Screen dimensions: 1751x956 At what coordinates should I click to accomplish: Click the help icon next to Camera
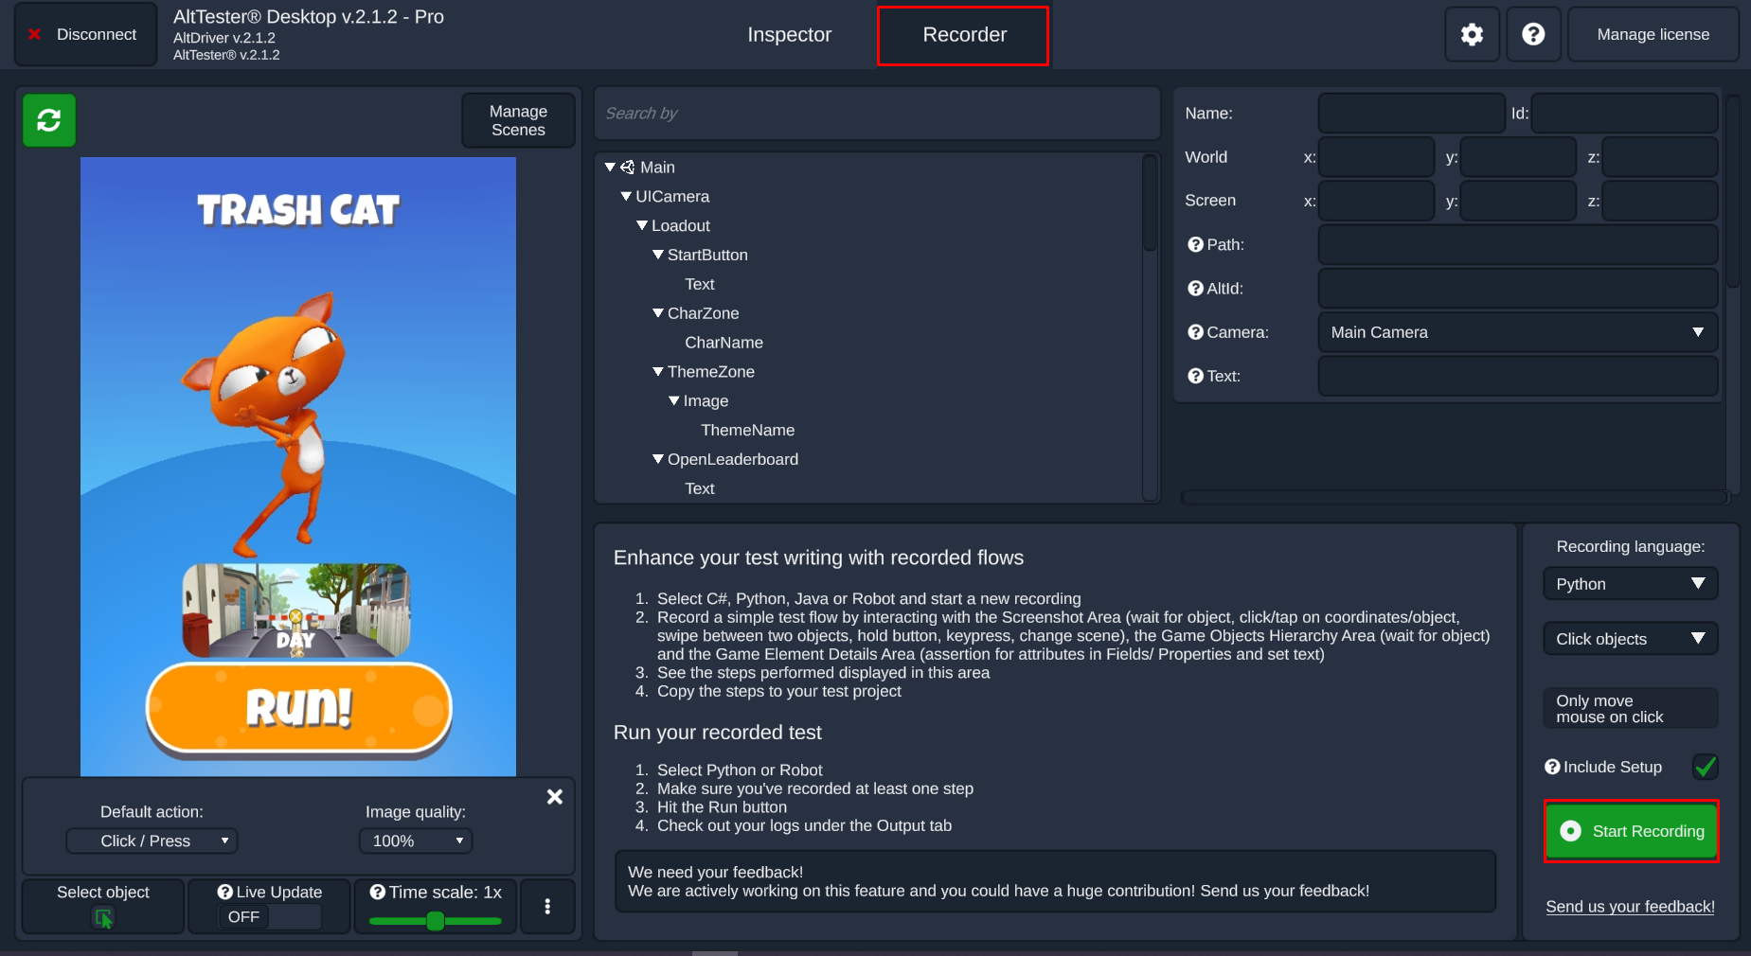(x=1195, y=332)
